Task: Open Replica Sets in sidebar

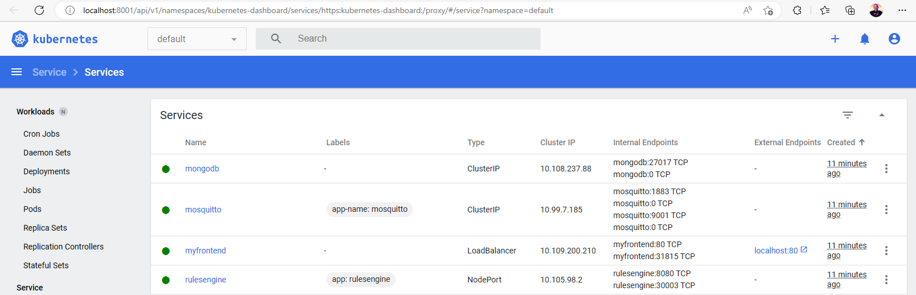Action: tap(45, 228)
